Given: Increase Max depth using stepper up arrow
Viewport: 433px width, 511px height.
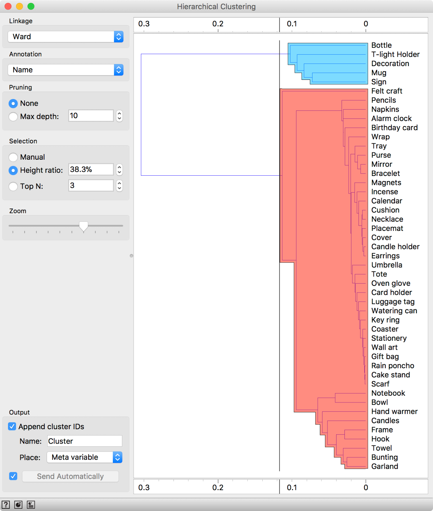Looking at the screenshot, I should pos(119,113).
